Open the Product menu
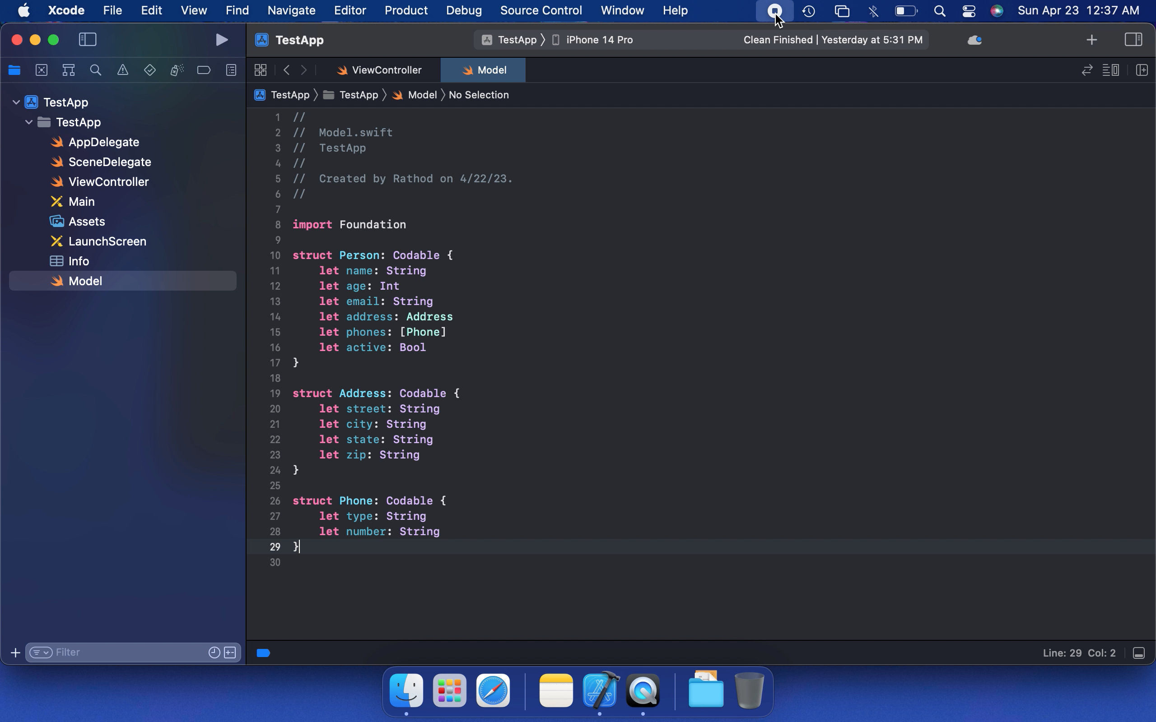The width and height of the screenshot is (1156, 722). [406, 10]
